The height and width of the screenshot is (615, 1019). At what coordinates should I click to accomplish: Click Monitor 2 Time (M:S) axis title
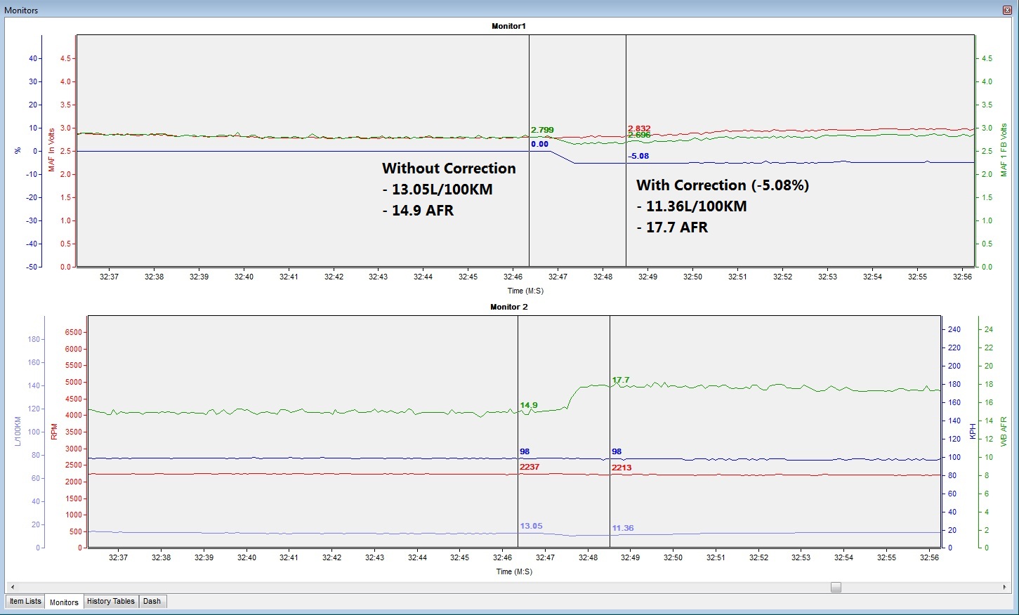(x=514, y=571)
